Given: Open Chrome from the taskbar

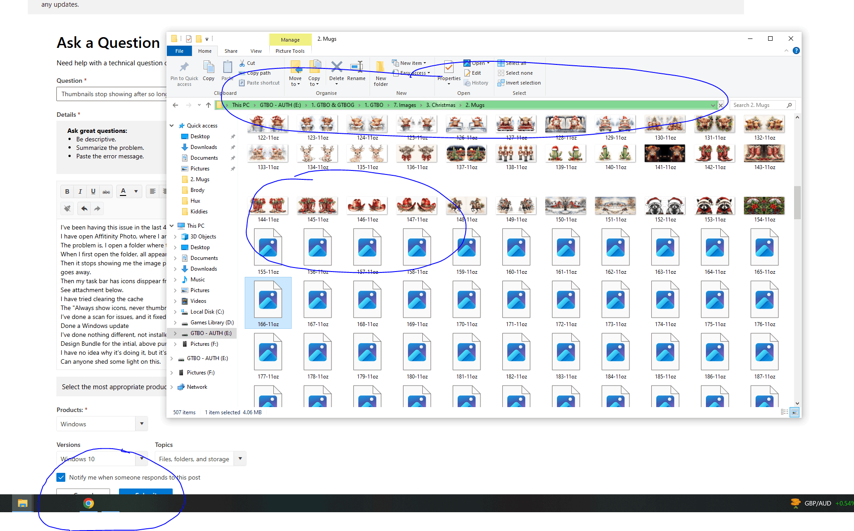Looking at the screenshot, I should tap(89, 503).
